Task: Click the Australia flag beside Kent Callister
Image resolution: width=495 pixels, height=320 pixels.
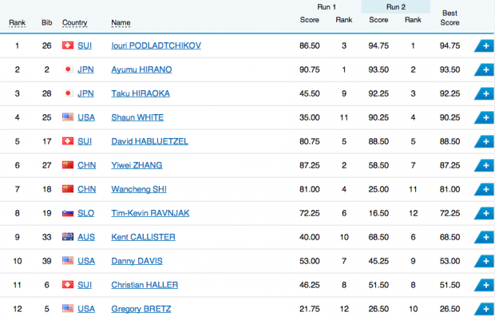Action: coord(68,237)
